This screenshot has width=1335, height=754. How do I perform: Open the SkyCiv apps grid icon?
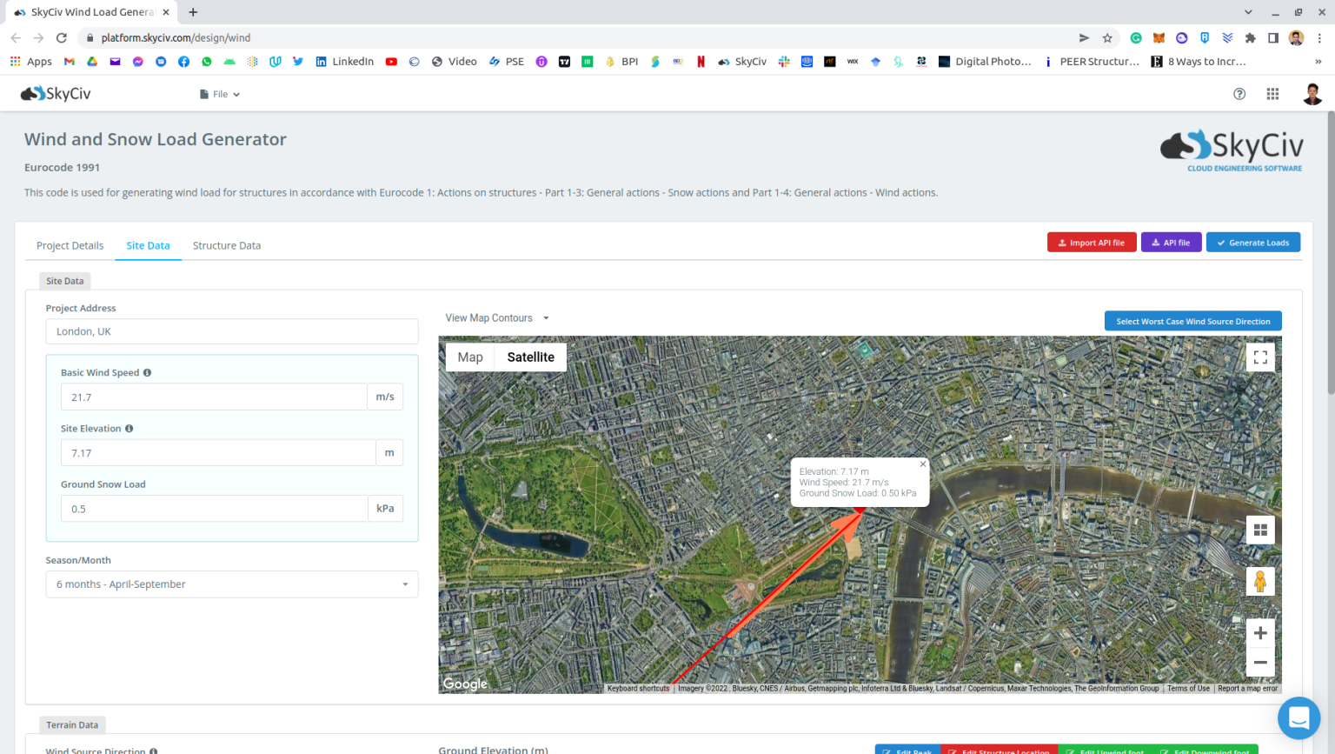(1272, 94)
